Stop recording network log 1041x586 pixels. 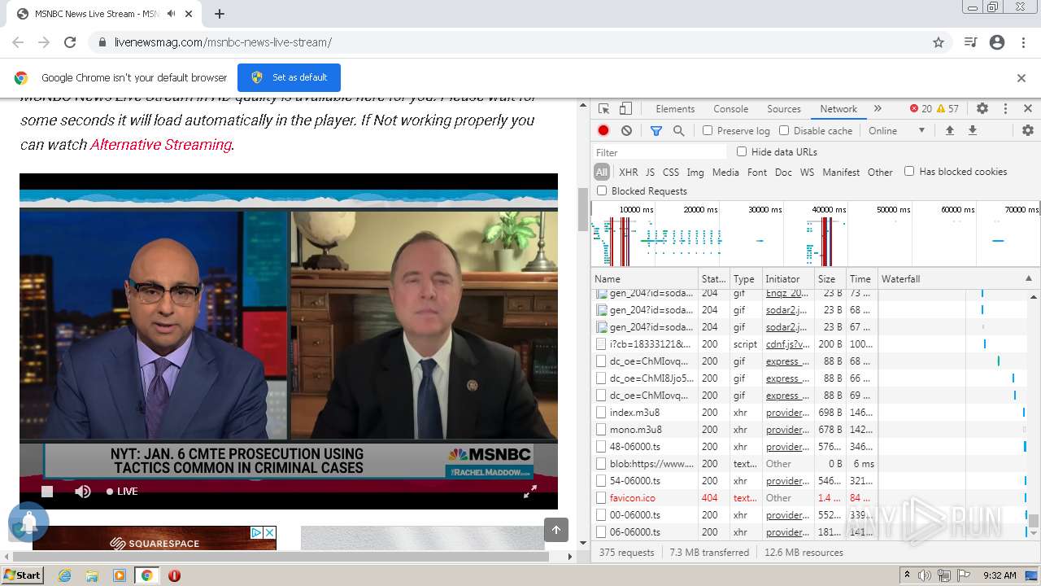[603, 130]
